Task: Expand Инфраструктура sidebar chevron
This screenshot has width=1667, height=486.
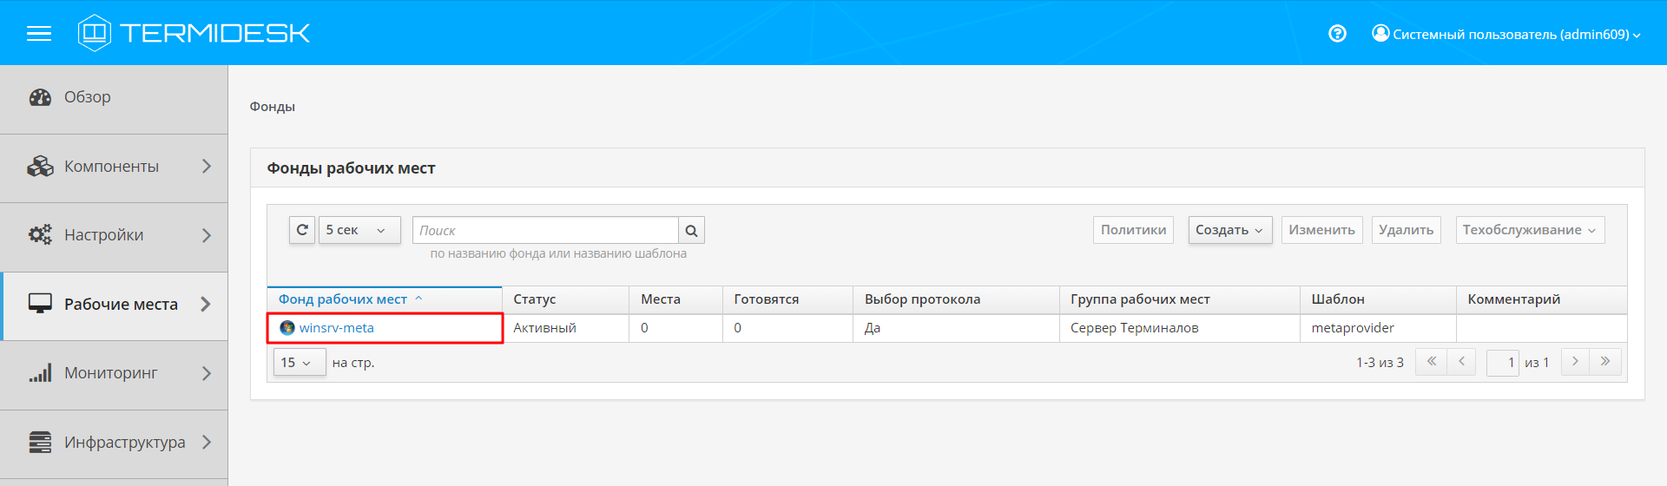Action: (x=207, y=442)
